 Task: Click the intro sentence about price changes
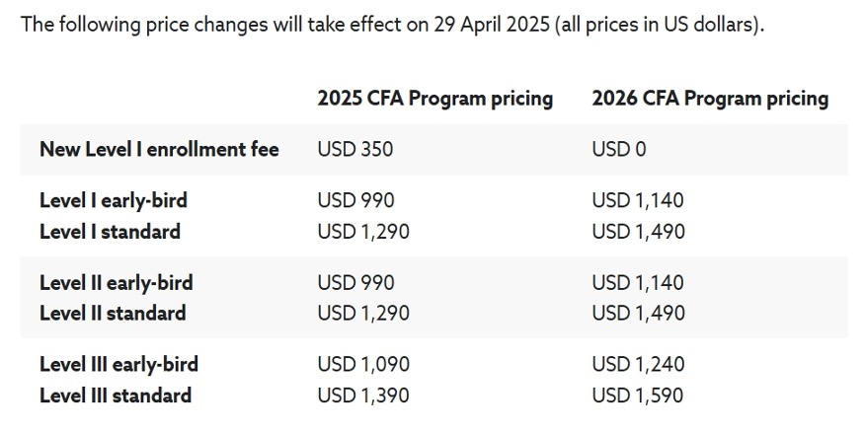[392, 24]
